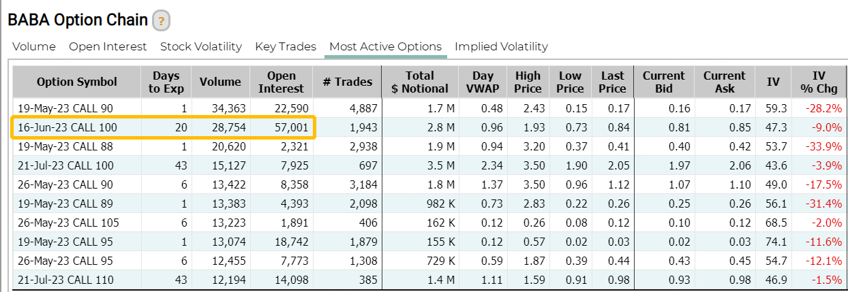Open the Open Interest tab
Screen dimensions: 848x292
(108, 47)
